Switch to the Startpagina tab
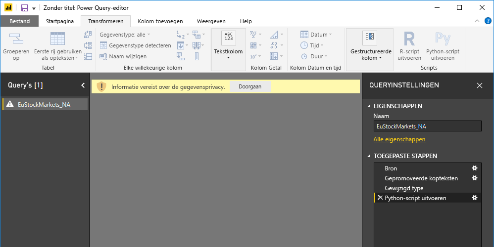494x247 pixels. pos(59,21)
